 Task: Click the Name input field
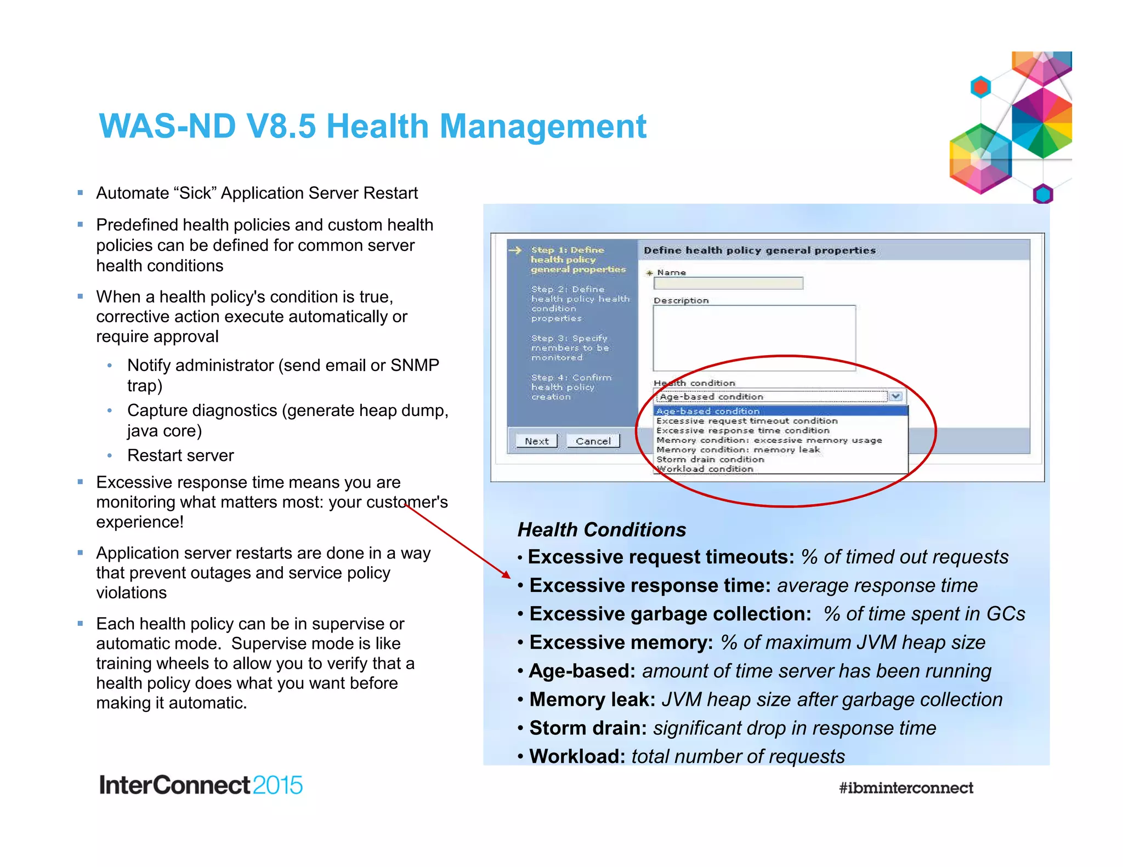coord(728,283)
